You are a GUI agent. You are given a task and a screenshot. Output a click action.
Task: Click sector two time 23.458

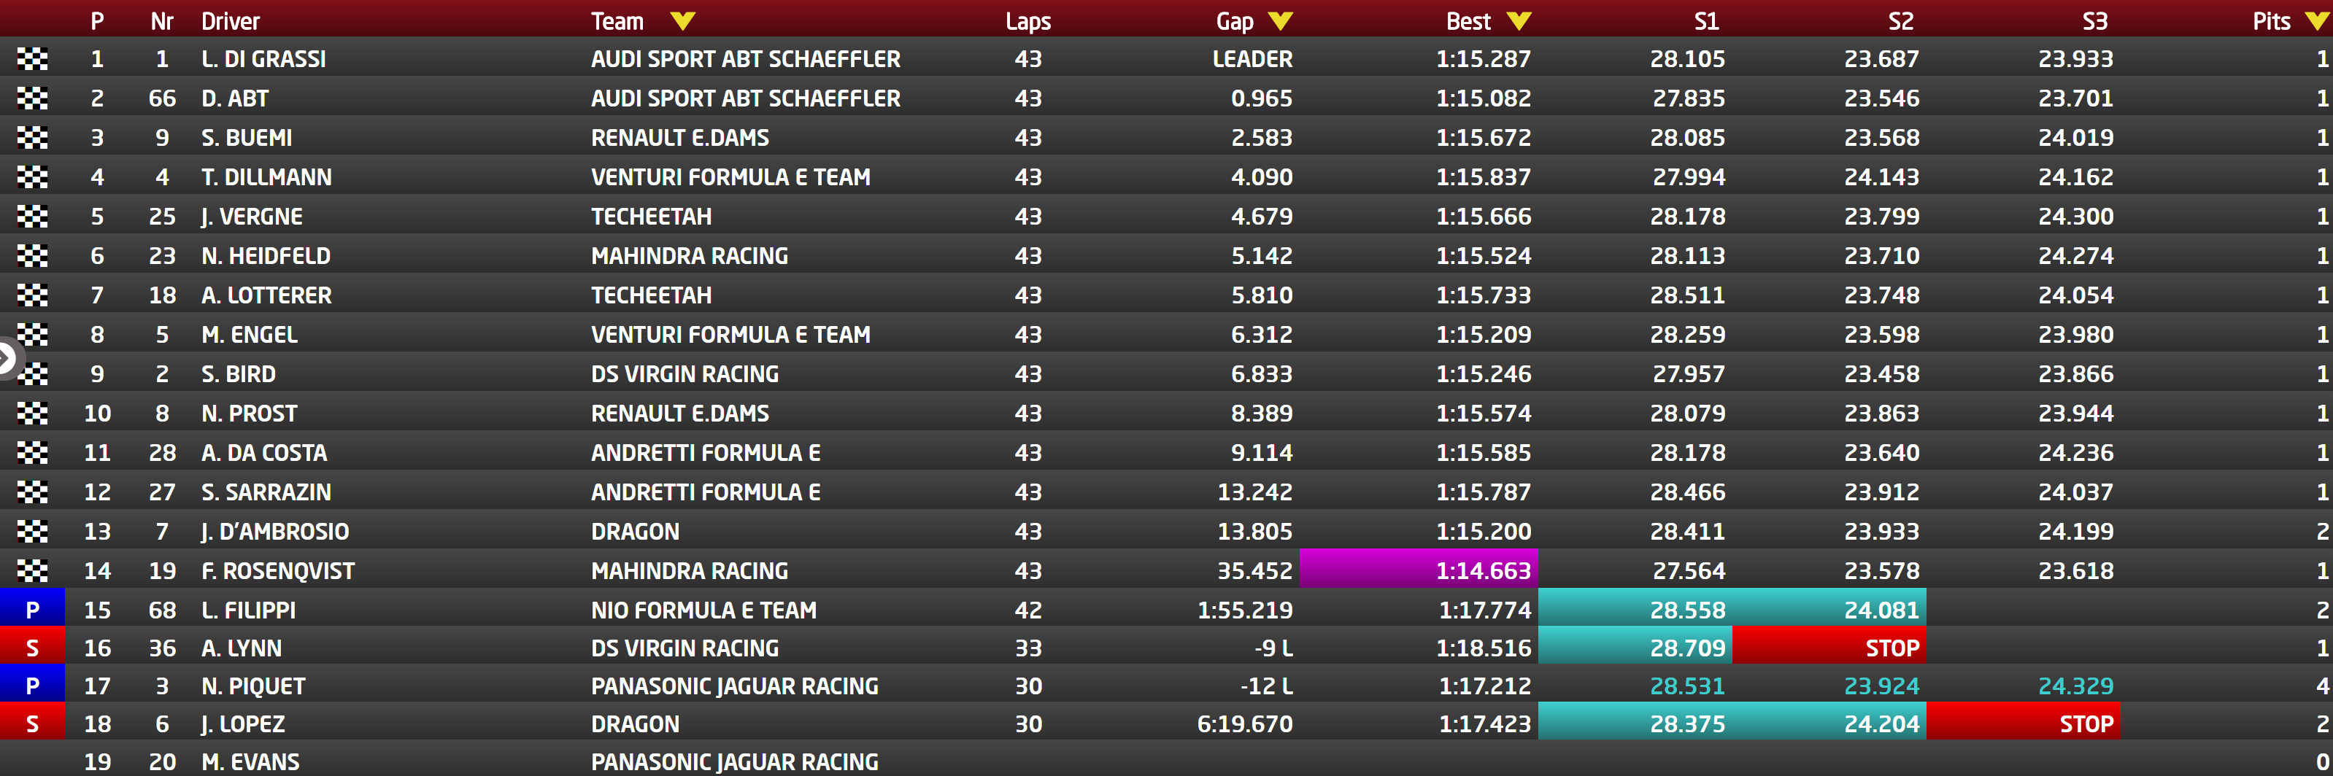(1882, 374)
